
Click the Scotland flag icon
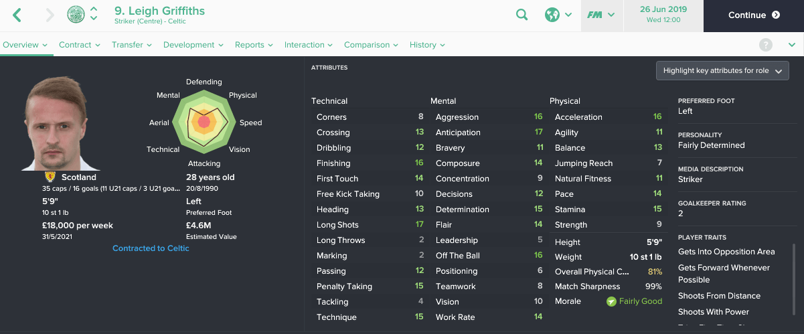[x=50, y=177]
